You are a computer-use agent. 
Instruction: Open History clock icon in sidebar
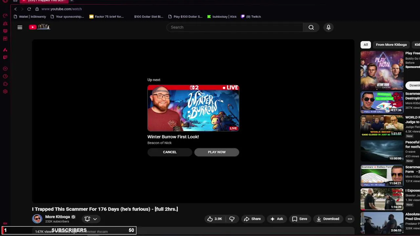(5, 76)
